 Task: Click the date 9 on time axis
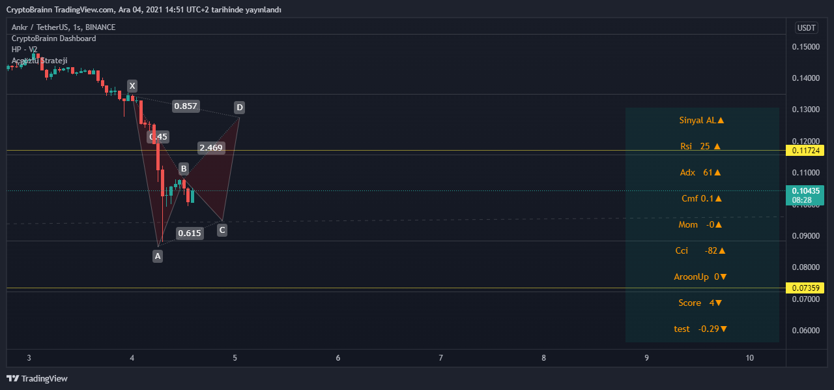pyautogui.click(x=647, y=358)
